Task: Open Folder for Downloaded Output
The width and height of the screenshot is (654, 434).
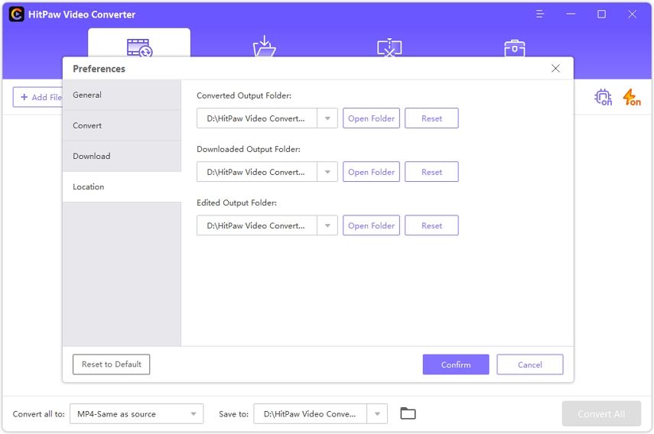Action: [x=371, y=172]
